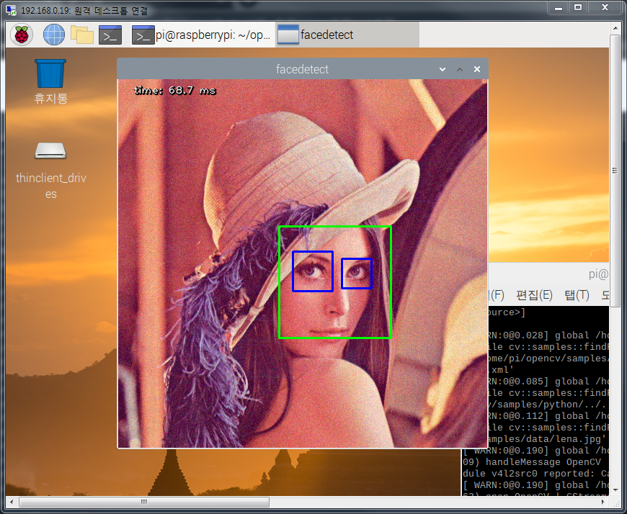Image resolution: width=627 pixels, height=514 pixels.
Task: Click the vertical scrollbar thumb
Action: [x=615, y=171]
